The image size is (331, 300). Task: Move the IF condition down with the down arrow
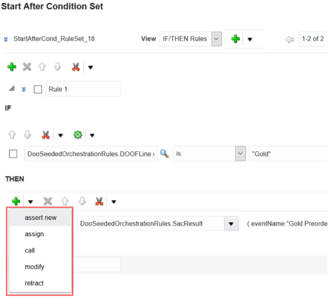(x=27, y=135)
